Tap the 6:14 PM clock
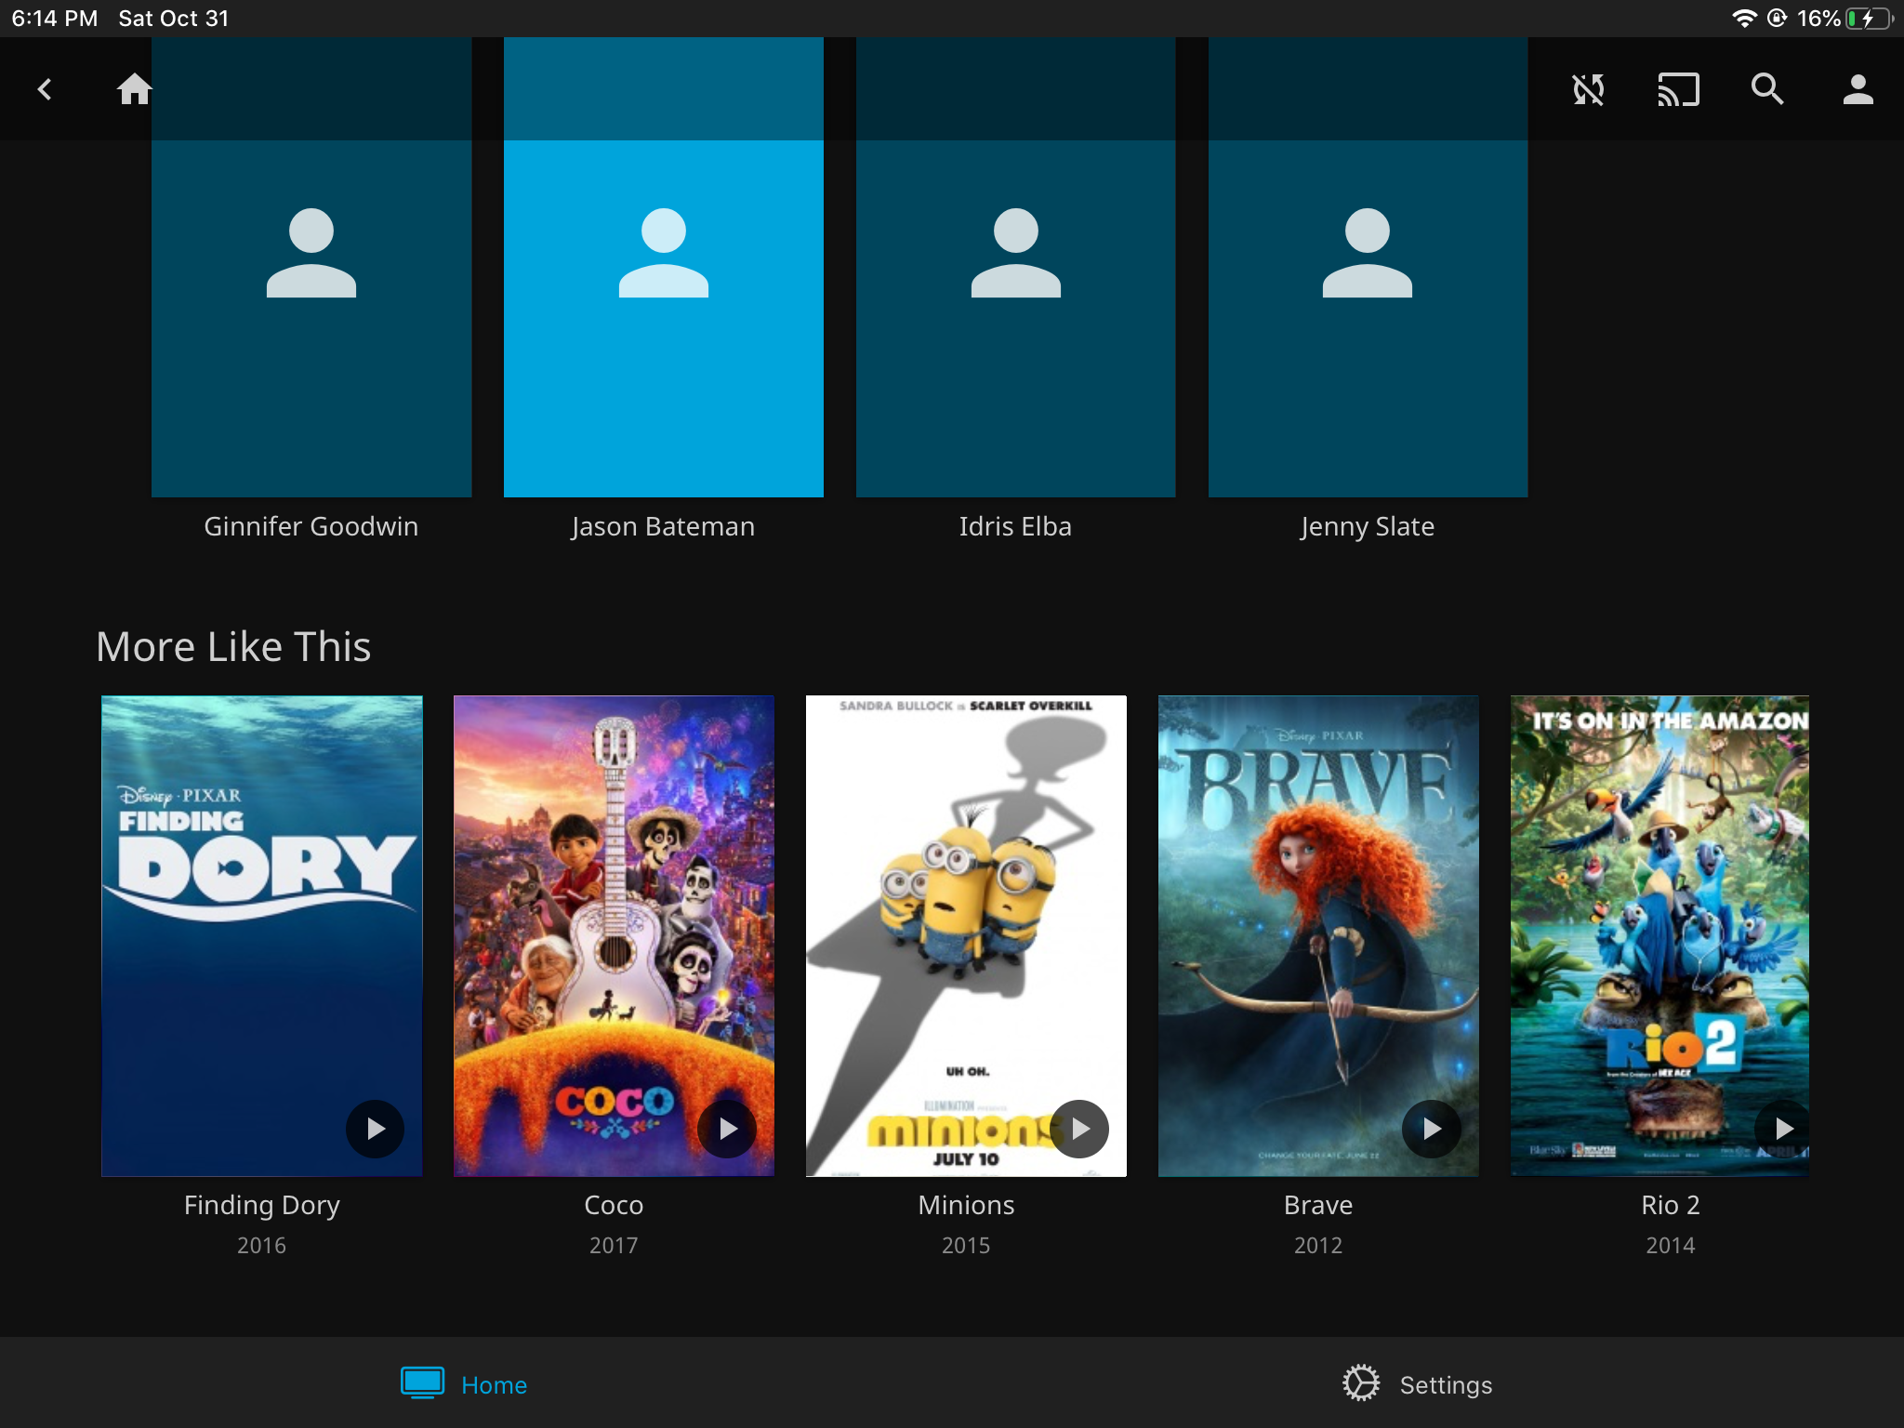This screenshot has height=1428, width=1904. click(55, 19)
